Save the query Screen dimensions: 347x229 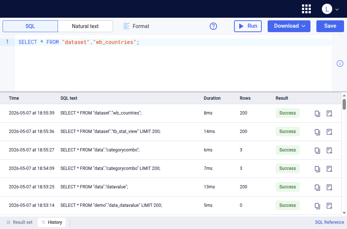point(330,26)
